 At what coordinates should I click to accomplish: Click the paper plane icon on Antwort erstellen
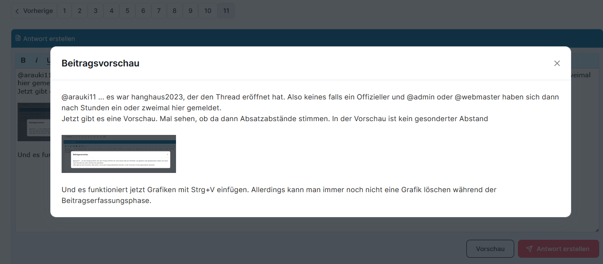[x=529, y=249]
